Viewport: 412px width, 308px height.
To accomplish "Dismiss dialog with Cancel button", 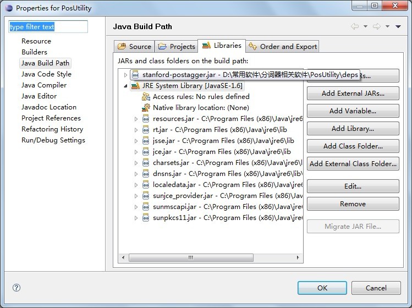I will click(376, 288).
